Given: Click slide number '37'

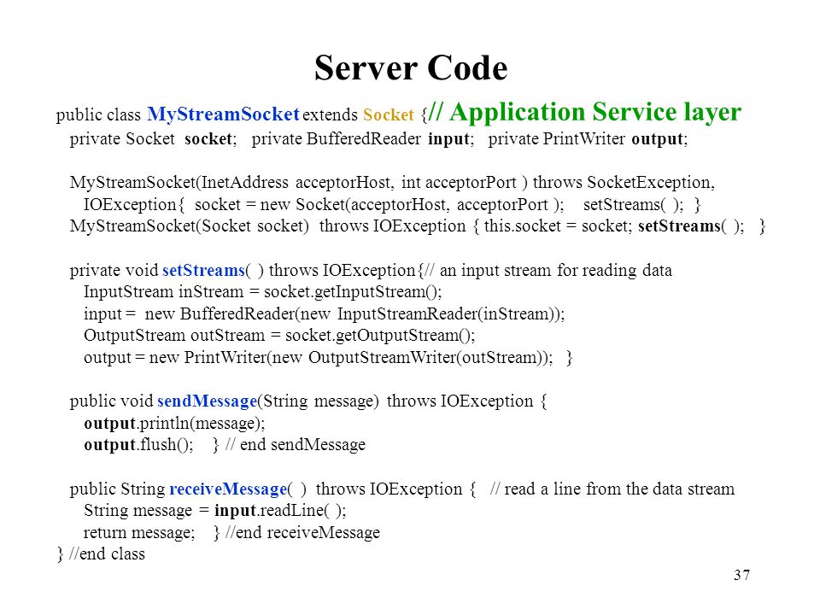Looking at the screenshot, I should [742, 575].
